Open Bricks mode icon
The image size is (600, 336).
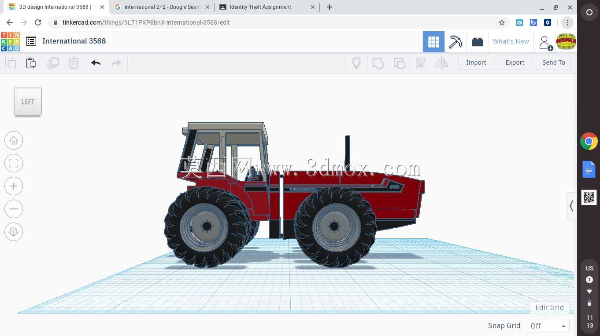pyautogui.click(x=478, y=42)
